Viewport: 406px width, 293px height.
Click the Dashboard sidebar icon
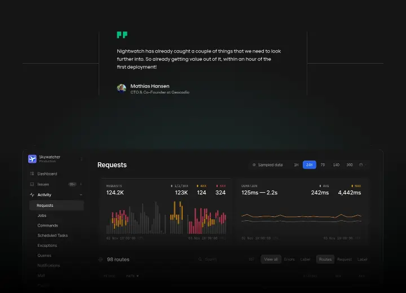tap(32, 174)
